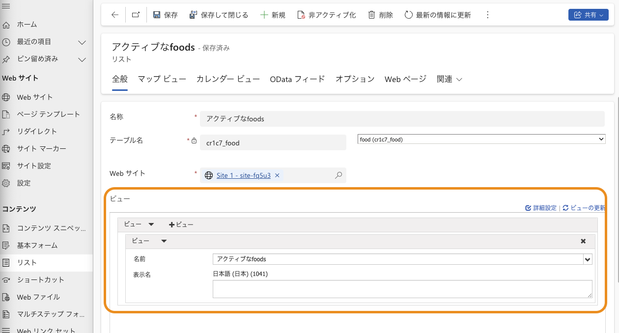Screen dimensions: 619x333
Task: Open the three-dot overflow menu
Action: (487, 15)
